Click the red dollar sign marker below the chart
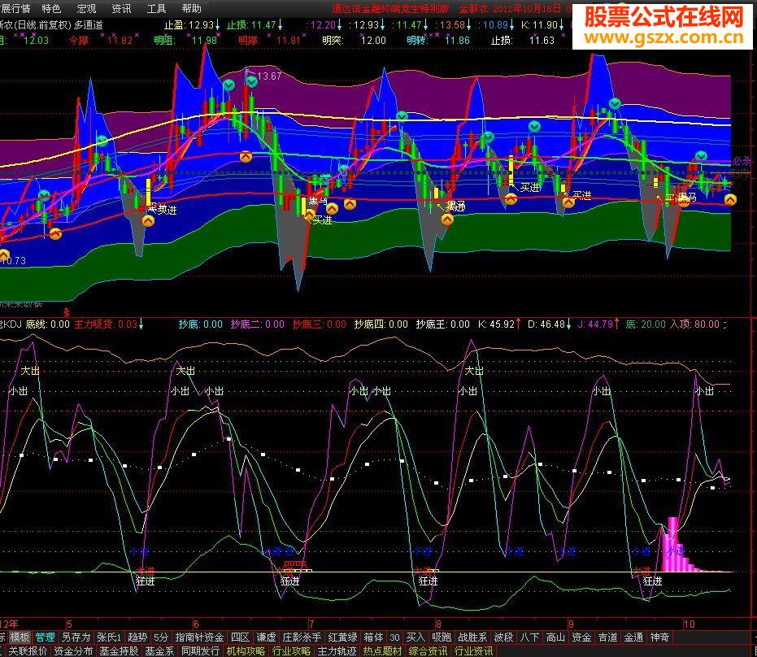 tap(67, 313)
